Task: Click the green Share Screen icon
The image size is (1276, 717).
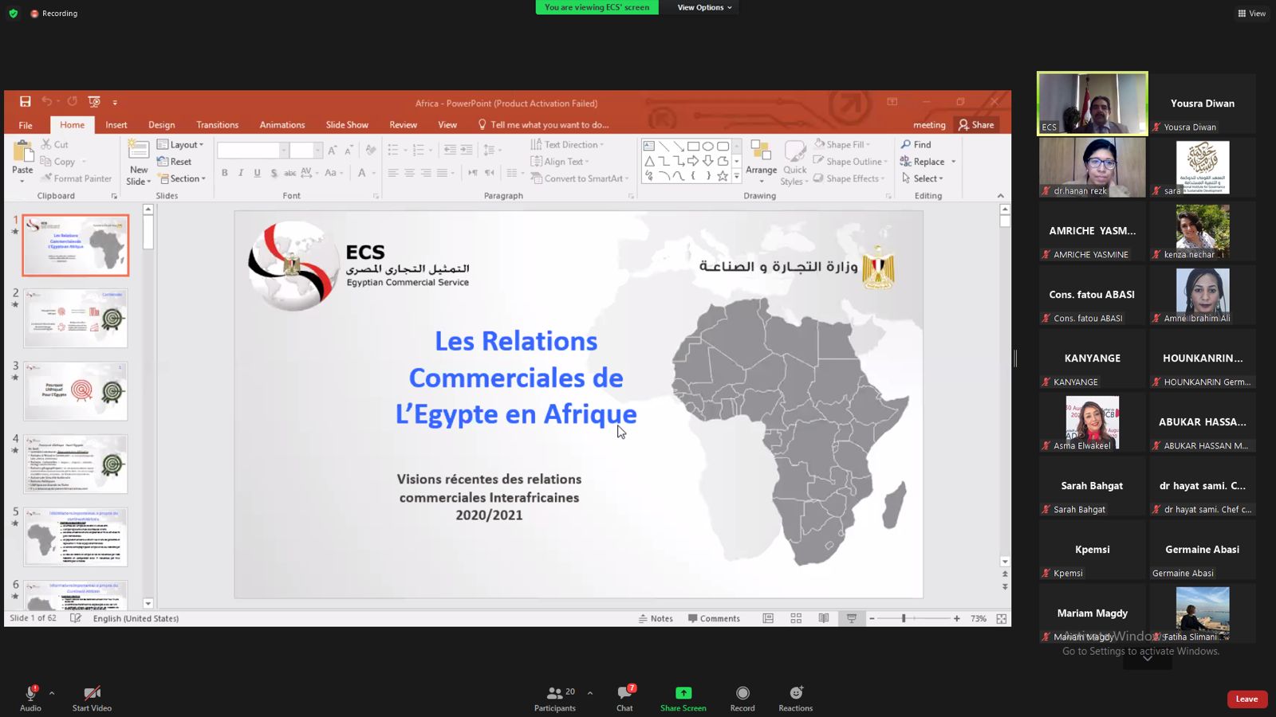Action: click(x=683, y=693)
